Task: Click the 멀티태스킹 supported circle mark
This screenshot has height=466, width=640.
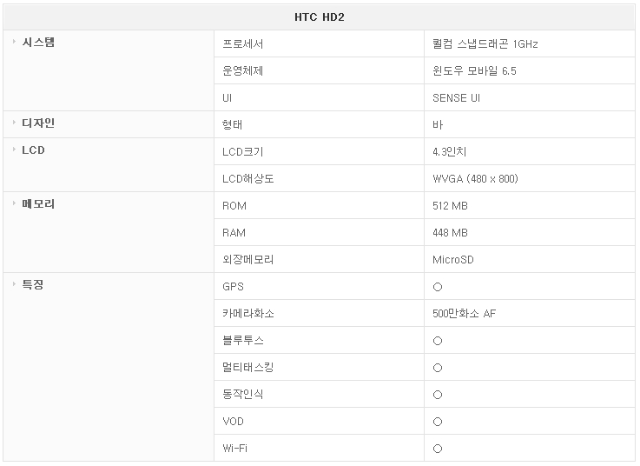Action: (x=438, y=368)
